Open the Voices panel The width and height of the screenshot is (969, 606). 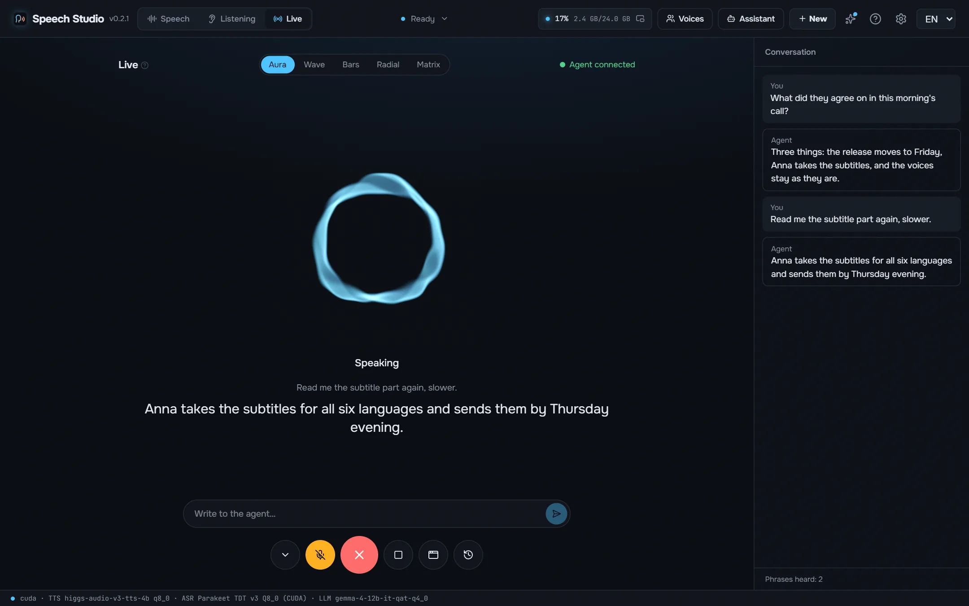(x=685, y=19)
